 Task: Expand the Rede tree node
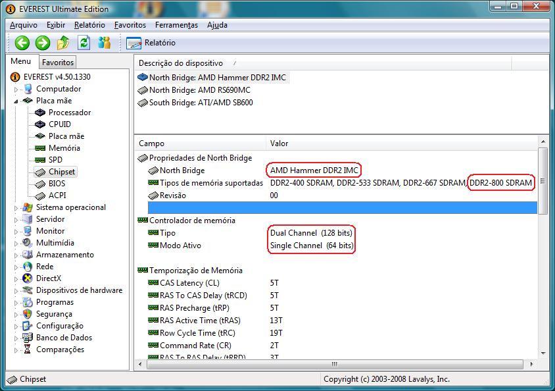(x=16, y=267)
